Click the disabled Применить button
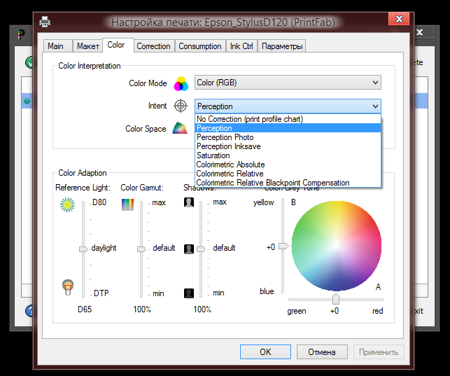The height and width of the screenshot is (376, 450). (379, 352)
